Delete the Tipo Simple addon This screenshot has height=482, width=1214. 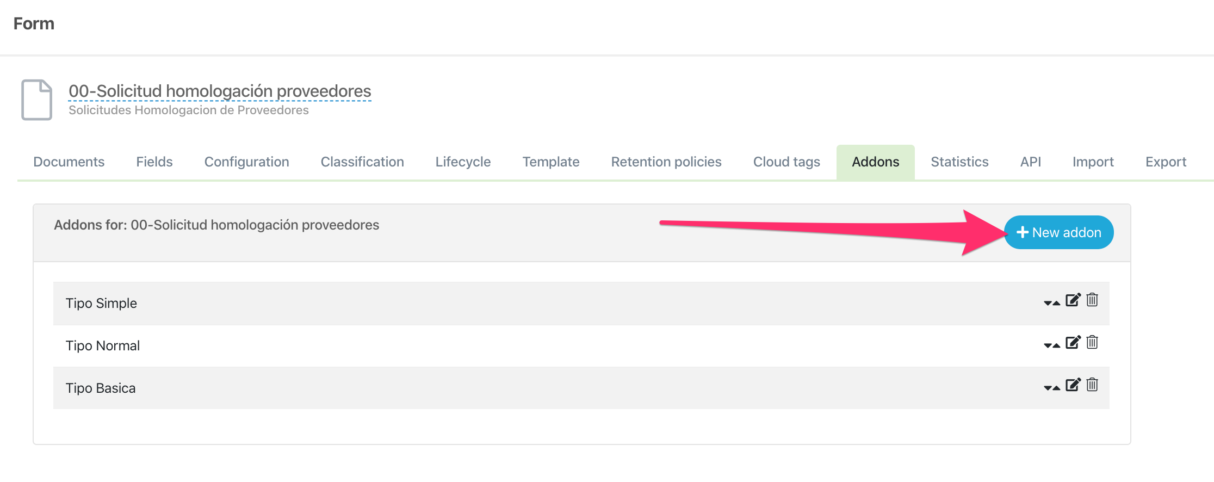[x=1092, y=300]
